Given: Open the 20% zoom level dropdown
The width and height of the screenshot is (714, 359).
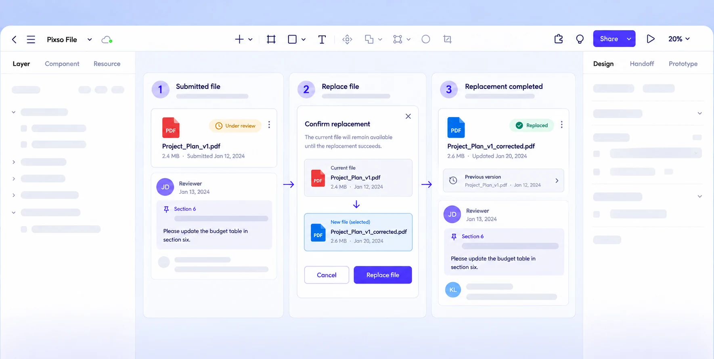Looking at the screenshot, I should coord(679,39).
